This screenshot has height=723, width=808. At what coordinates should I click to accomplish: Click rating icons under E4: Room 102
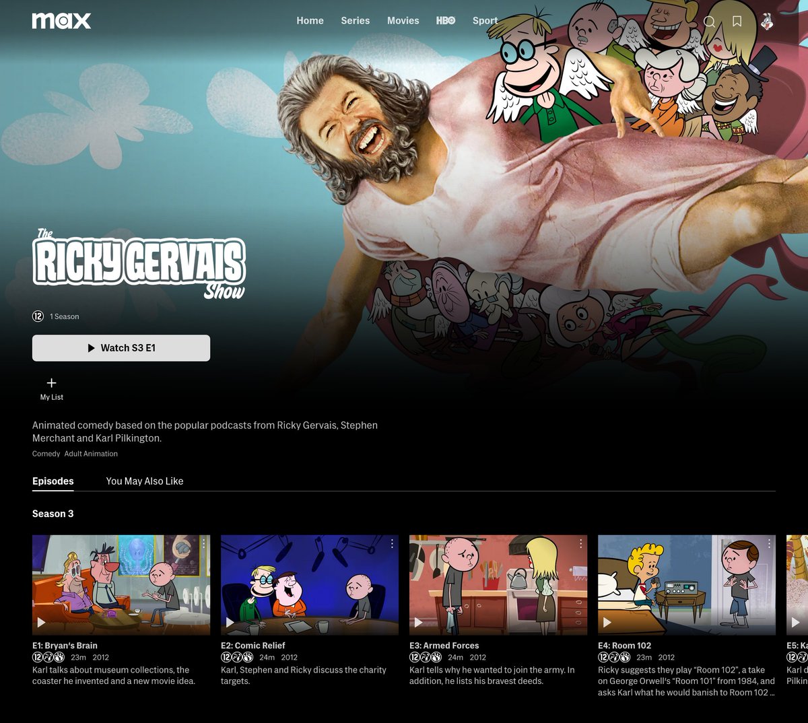point(614,657)
